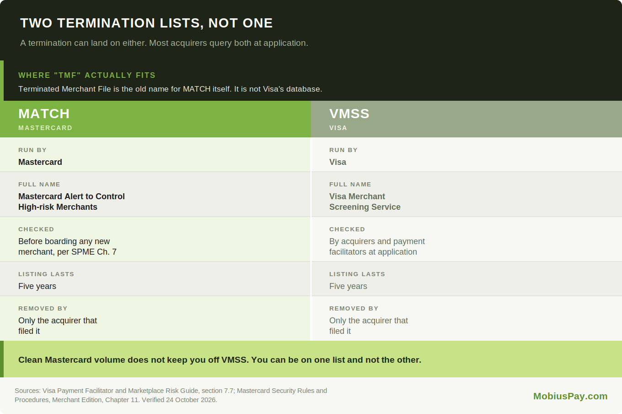Select "Five years" in the VMSS column
Viewport: 622px width, 414px height.
click(348, 286)
